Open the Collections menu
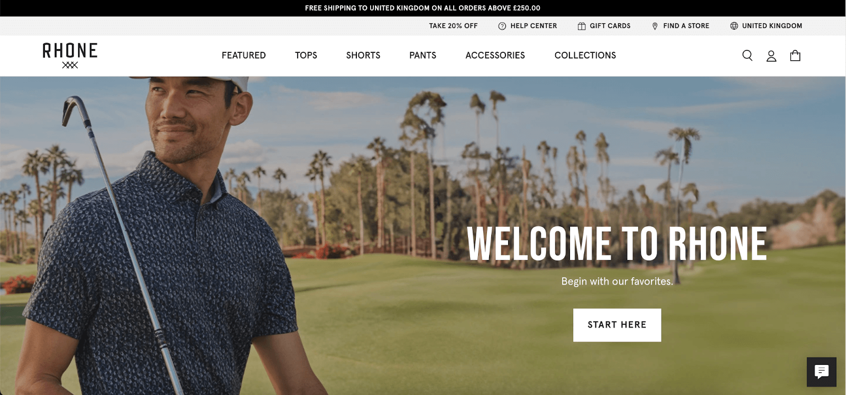 tap(585, 56)
